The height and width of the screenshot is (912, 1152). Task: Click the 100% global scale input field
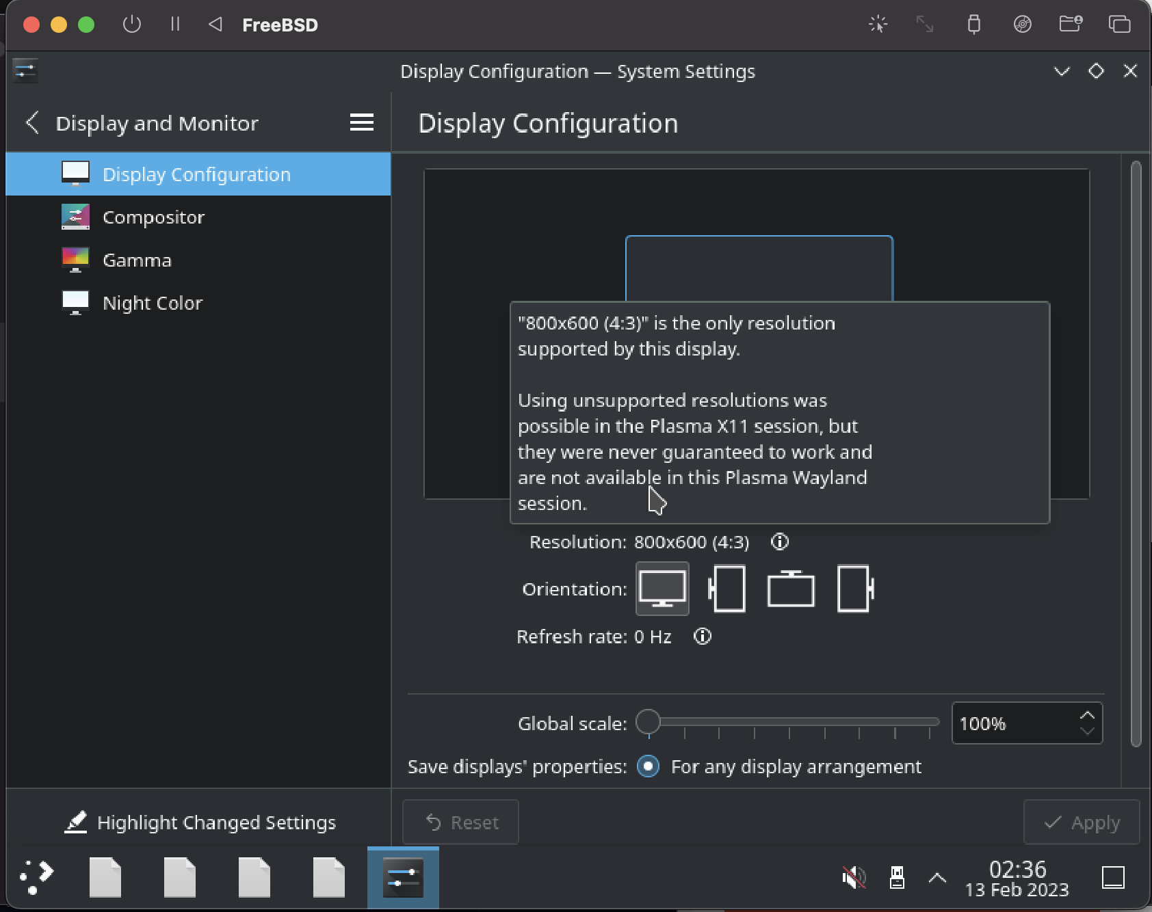(1012, 723)
